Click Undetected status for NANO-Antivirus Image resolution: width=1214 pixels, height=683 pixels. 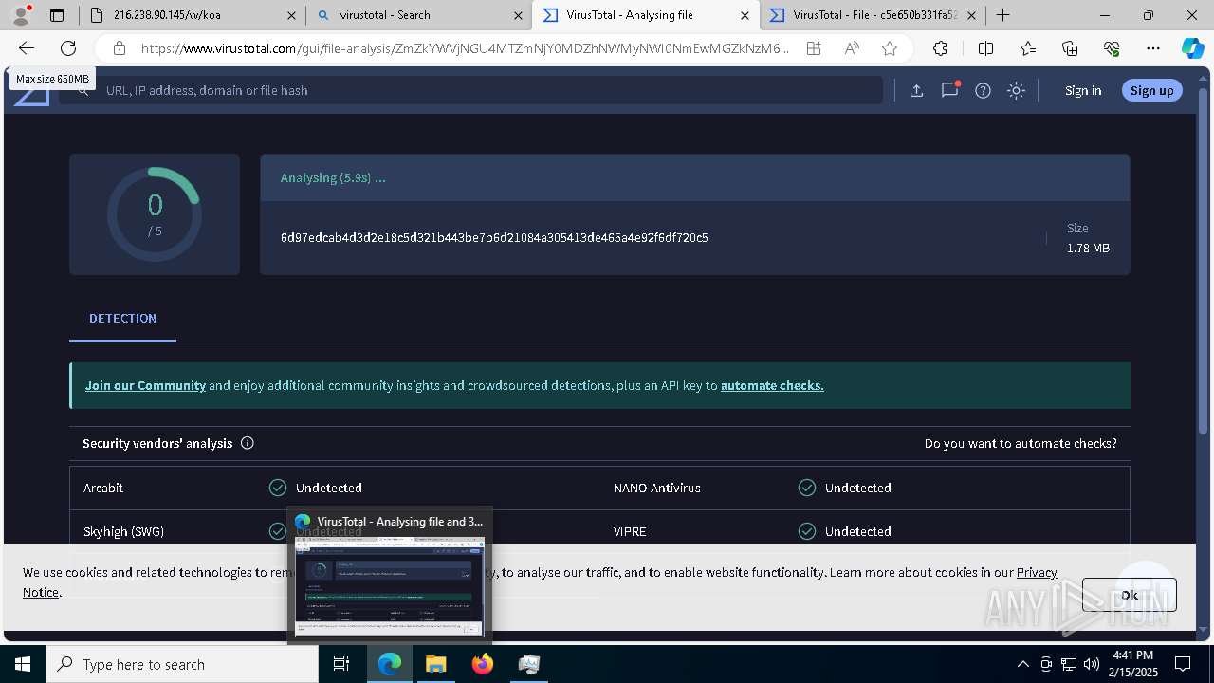click(858, 488)
